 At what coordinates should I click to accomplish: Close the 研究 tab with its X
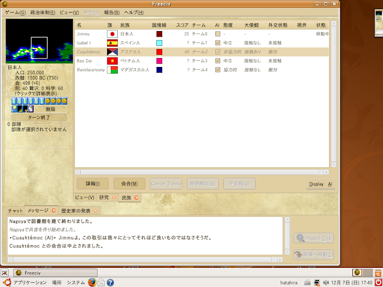pos(114,197)
